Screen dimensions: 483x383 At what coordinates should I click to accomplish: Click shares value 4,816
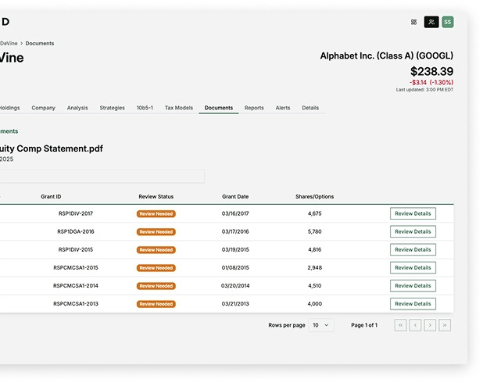pos(314,249)
